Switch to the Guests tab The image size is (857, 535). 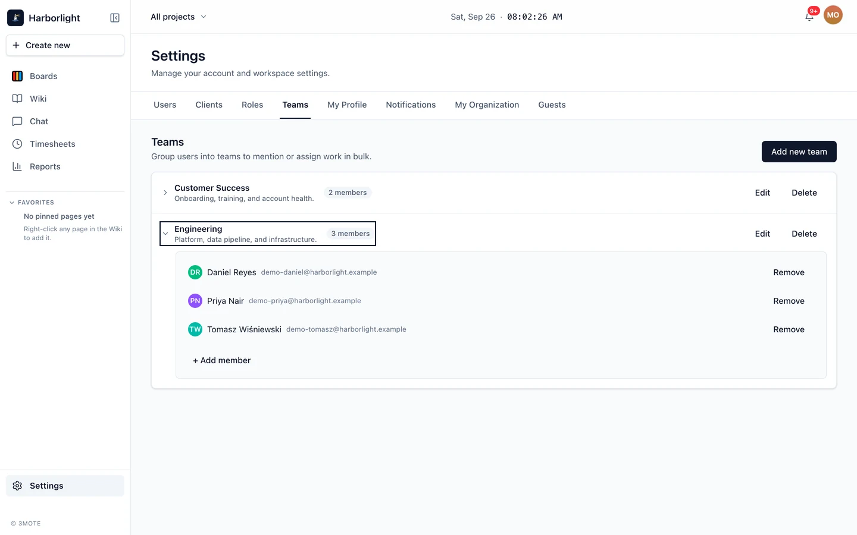pos(552,105)
